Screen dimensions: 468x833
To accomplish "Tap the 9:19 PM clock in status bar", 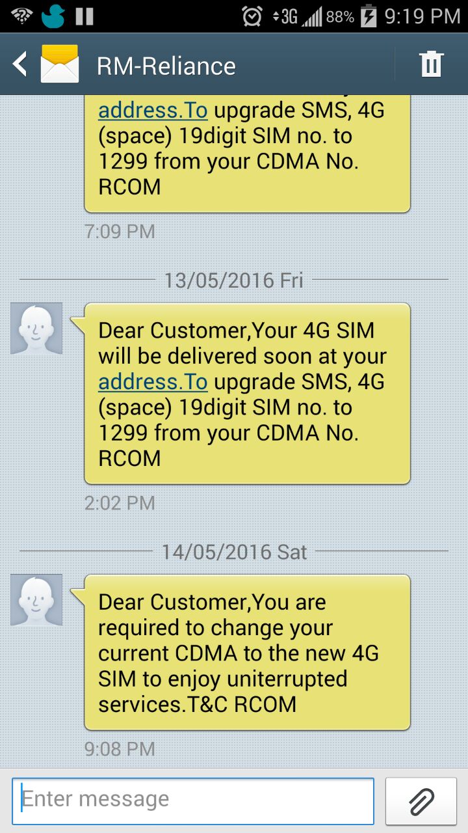I will 422,16.
